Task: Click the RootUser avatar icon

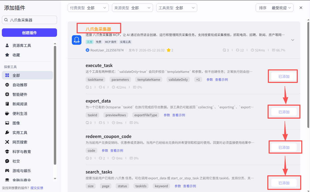Action: point(88,50)
